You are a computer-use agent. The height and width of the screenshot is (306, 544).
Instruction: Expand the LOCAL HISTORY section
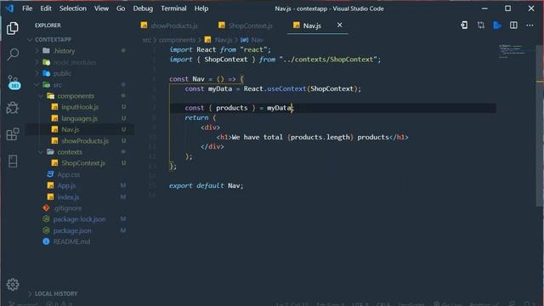(x=56, y=293)
